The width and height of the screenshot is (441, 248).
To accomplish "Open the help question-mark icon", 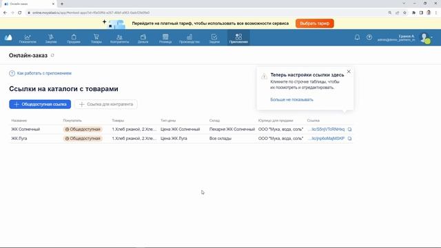I will coord(369,37).
